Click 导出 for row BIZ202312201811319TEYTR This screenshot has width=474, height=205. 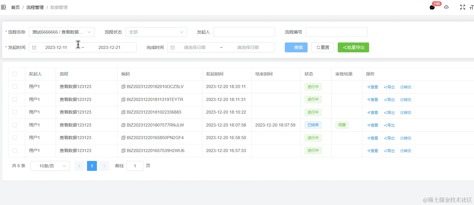point(389,100)
